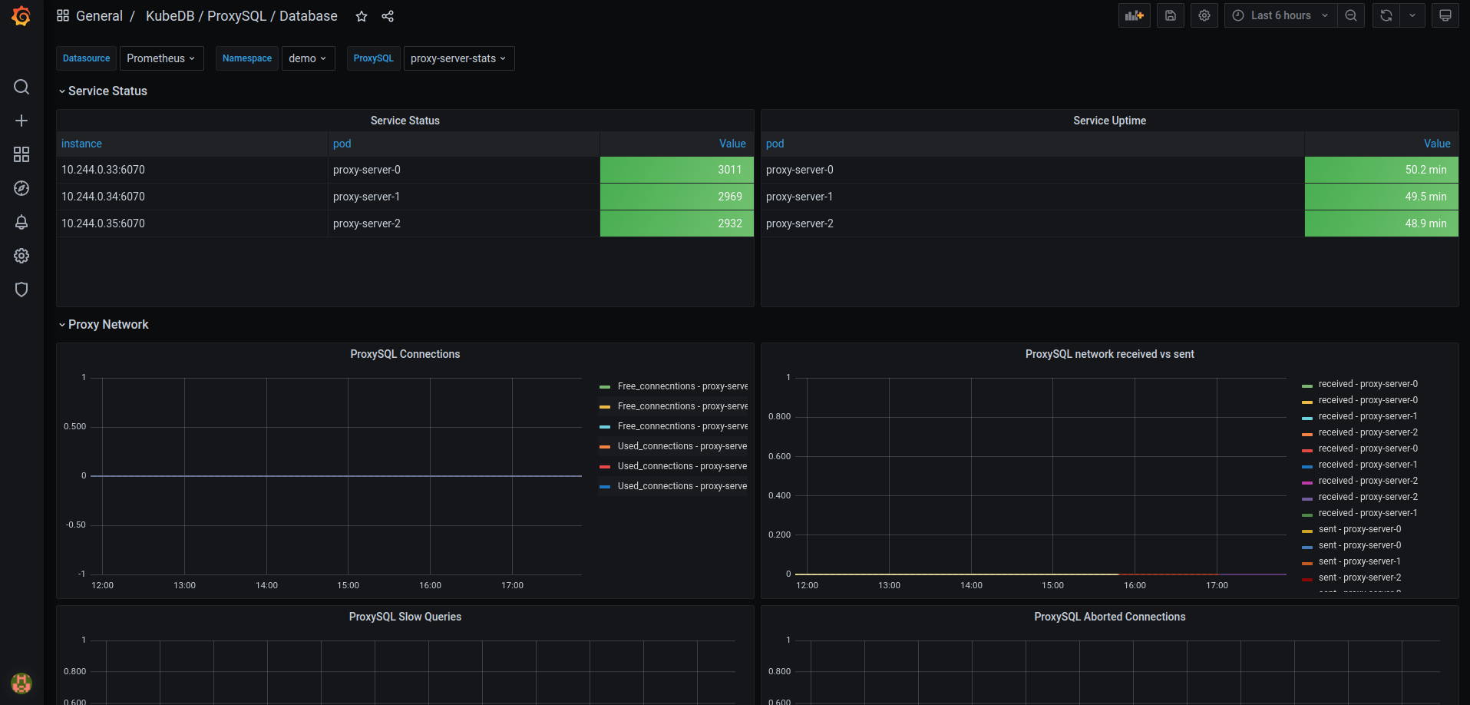Viewport: 1470px width, 705px height.
Task: Open the Service Status panel title menu
Action: pyautogui.click(x=405, y=121)
